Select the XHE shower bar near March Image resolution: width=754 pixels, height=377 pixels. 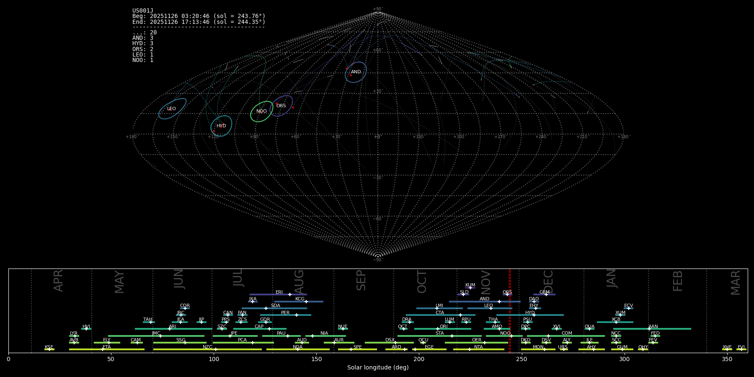coord(727,349)
